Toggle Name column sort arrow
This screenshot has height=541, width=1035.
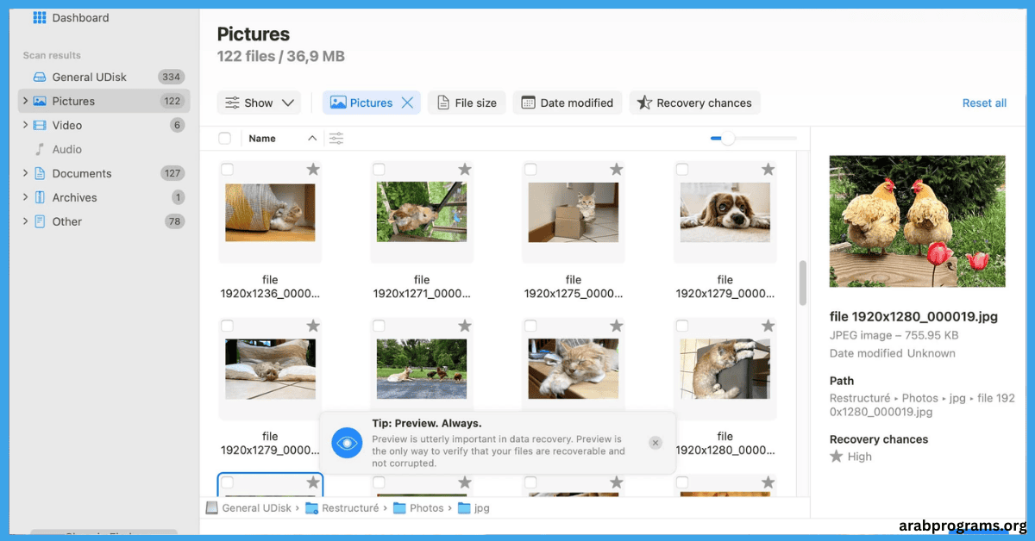pyautogui.click(x=312, y=138)
